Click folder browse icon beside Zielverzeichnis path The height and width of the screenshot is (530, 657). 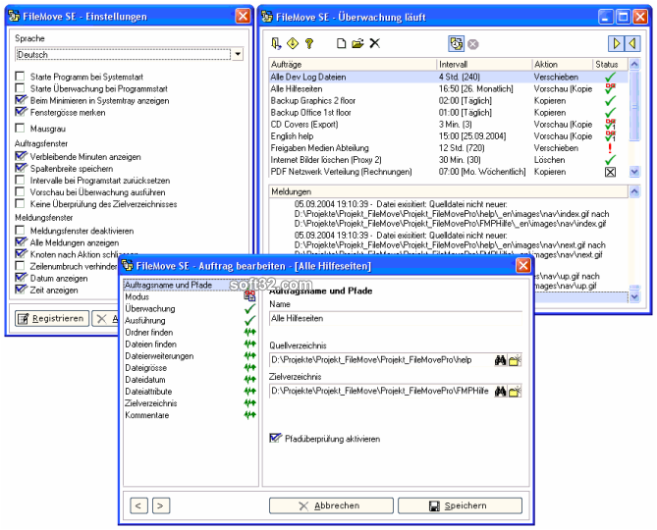(515, 392)
